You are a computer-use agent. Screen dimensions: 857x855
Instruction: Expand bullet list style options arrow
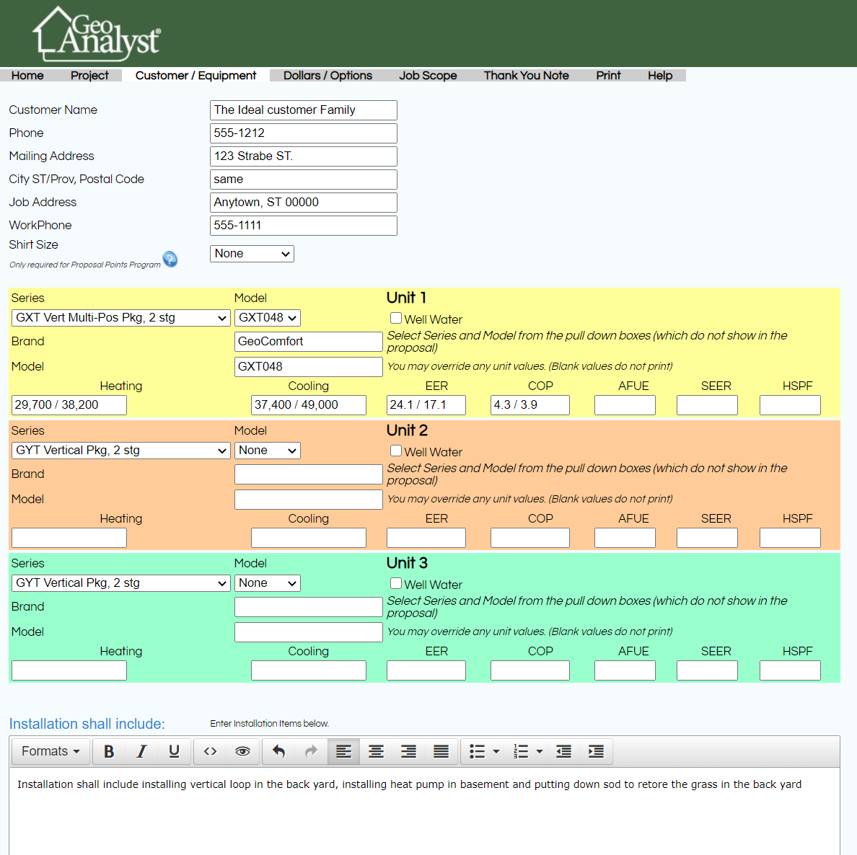tap(496, 752)
